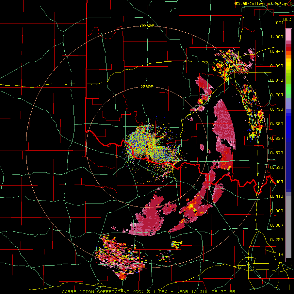The width and height of the screenshot is (294, 294).
Task: Select the 0.893 legend value
Action: [x=277, y=66]
